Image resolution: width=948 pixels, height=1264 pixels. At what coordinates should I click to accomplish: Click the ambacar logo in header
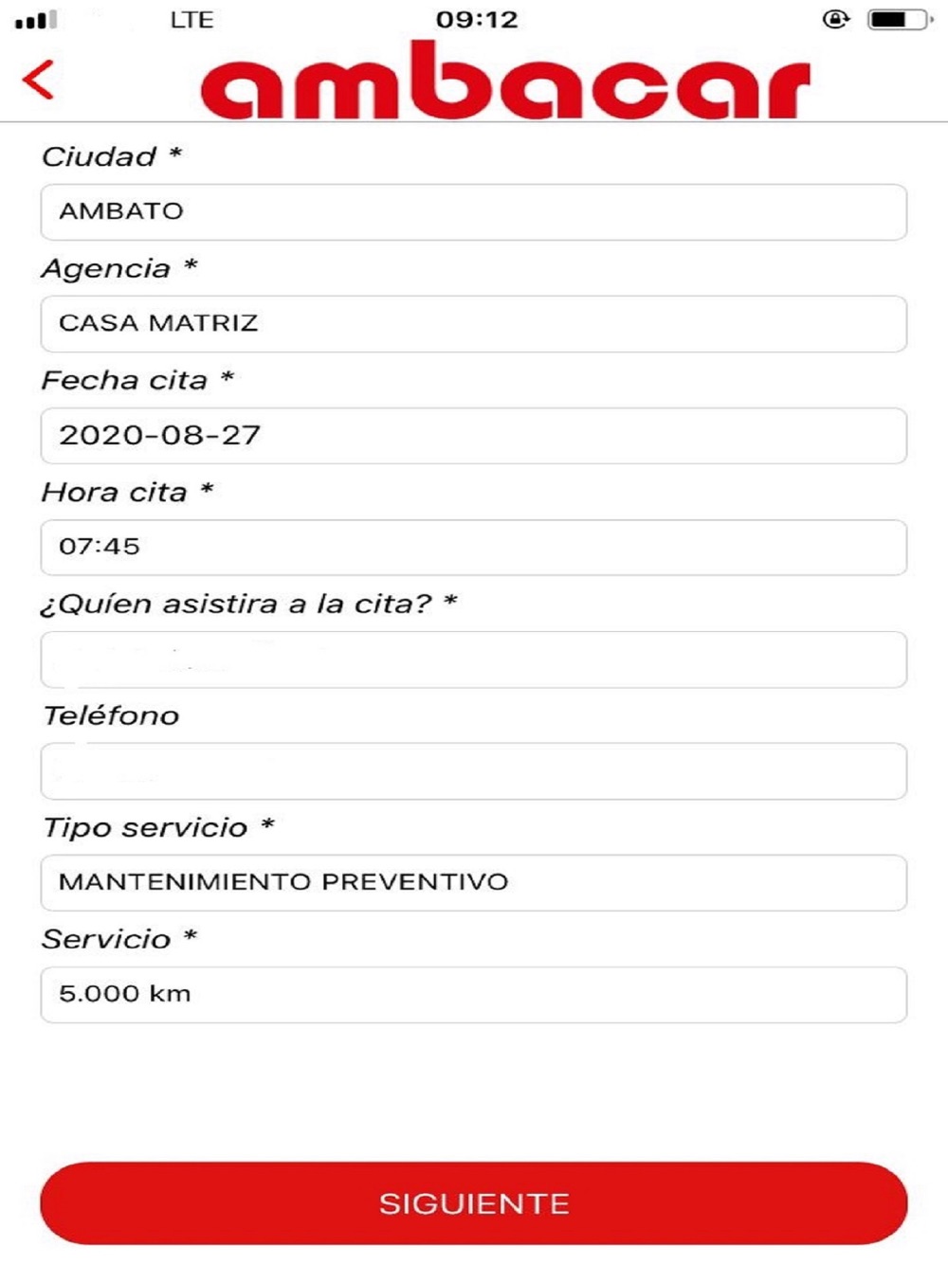(505, 82)
